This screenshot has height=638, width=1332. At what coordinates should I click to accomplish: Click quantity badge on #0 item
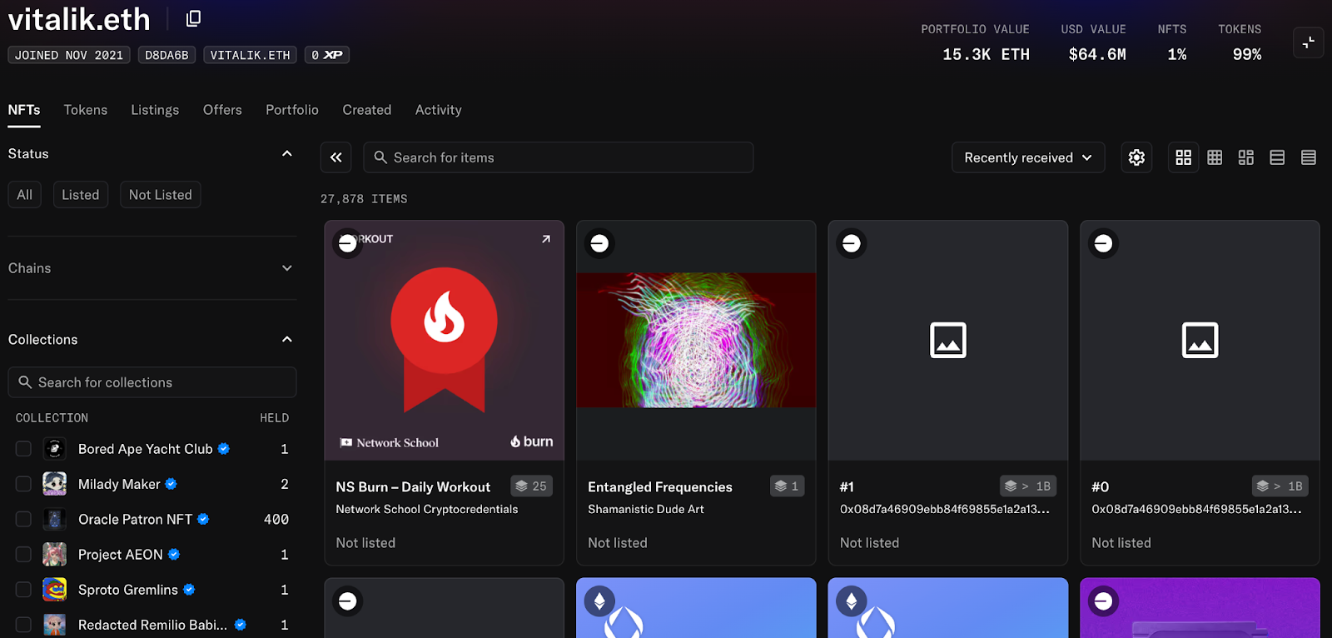click(x=1280, y=486)
